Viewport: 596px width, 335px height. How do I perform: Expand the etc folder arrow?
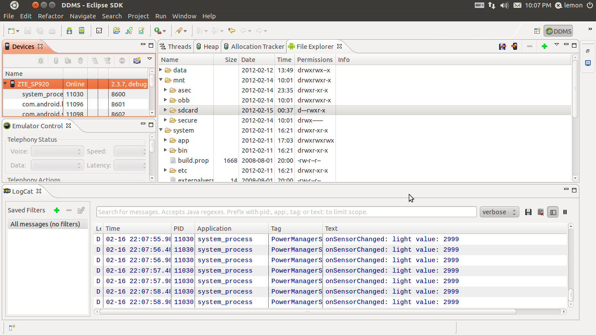tap(165, 170)
